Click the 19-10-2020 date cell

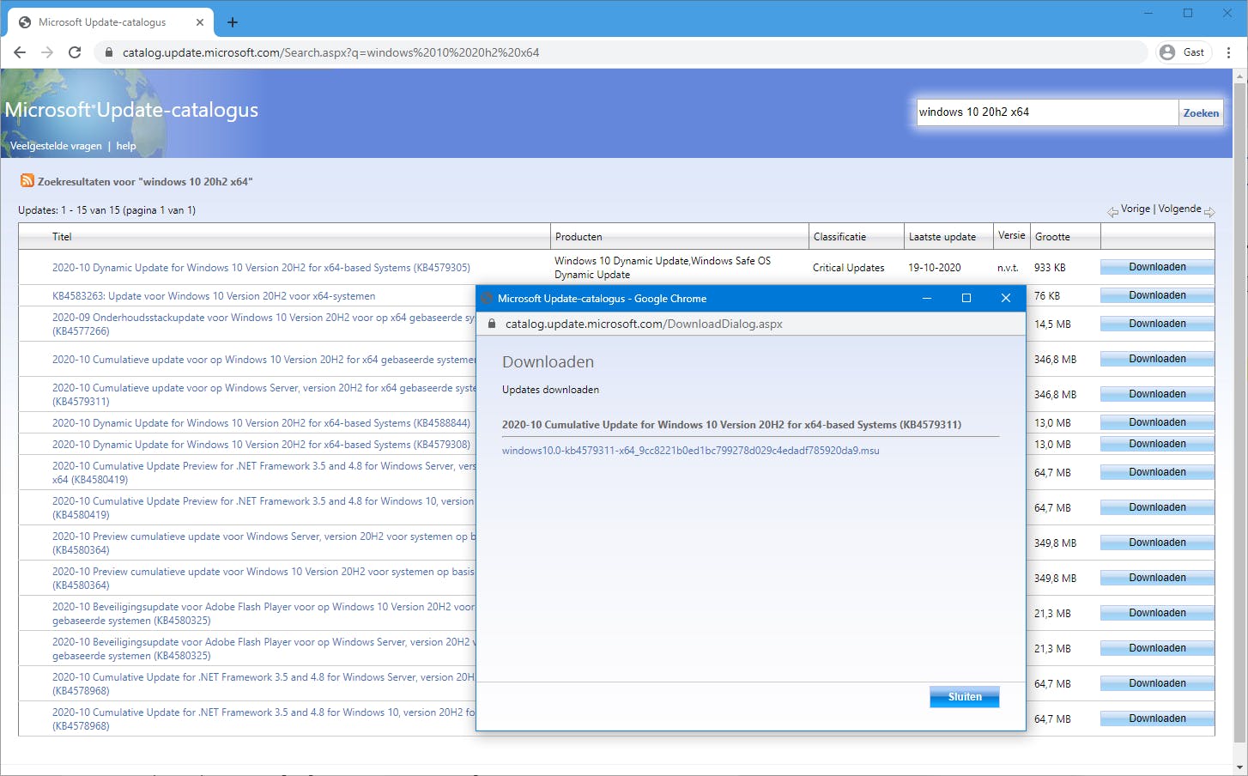coord(935,268)
